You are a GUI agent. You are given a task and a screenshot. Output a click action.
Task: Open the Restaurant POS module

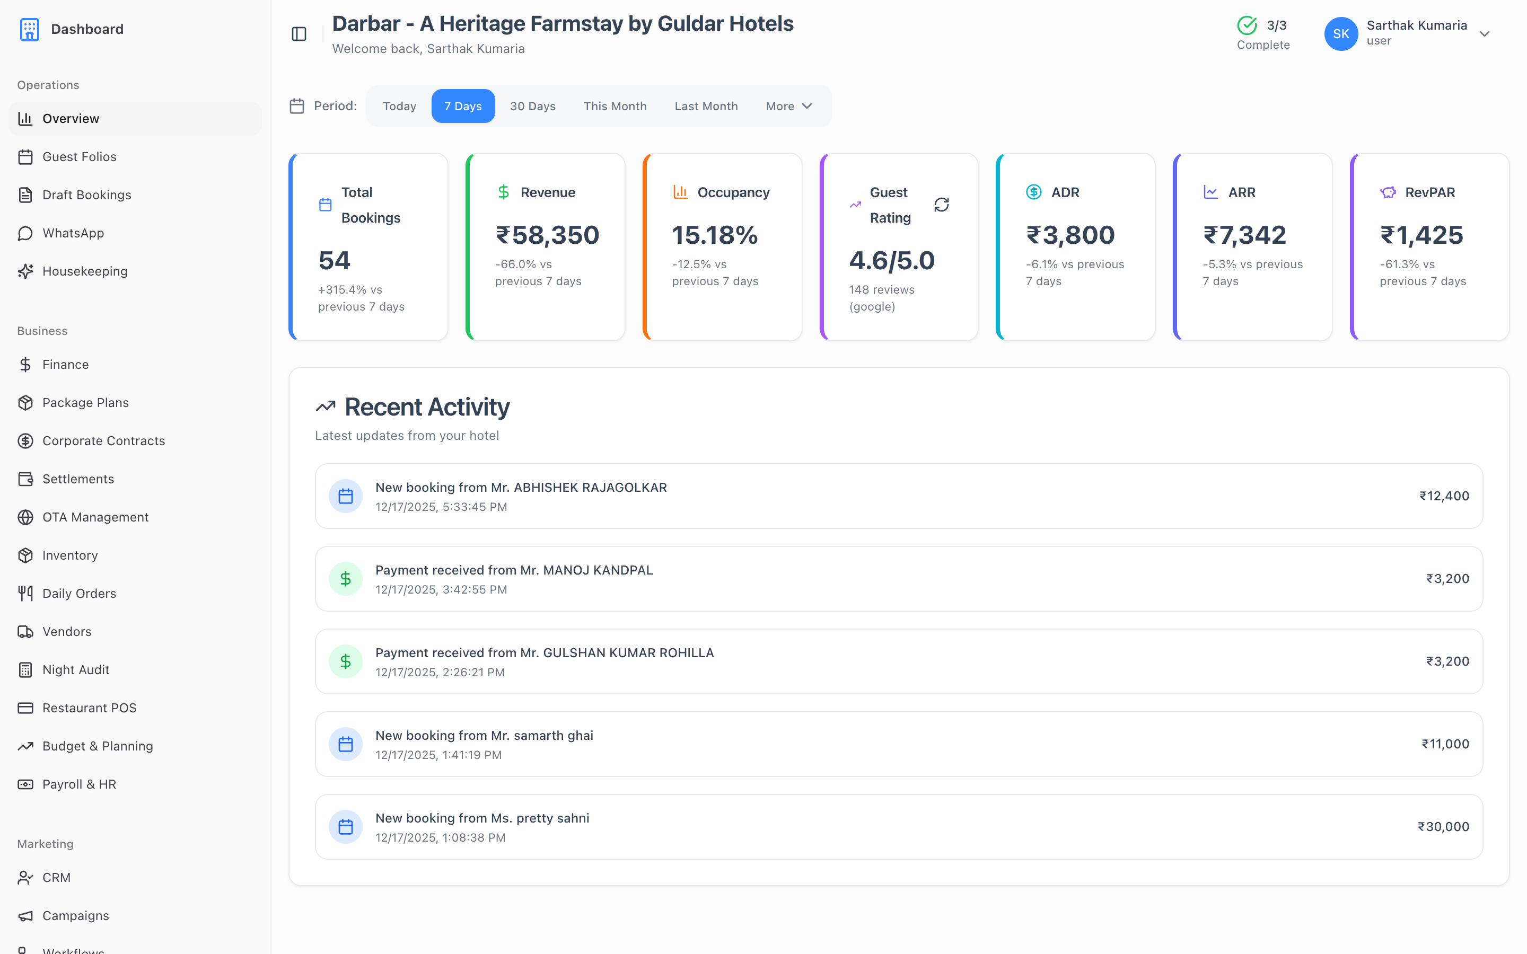[x=90, y=708]
